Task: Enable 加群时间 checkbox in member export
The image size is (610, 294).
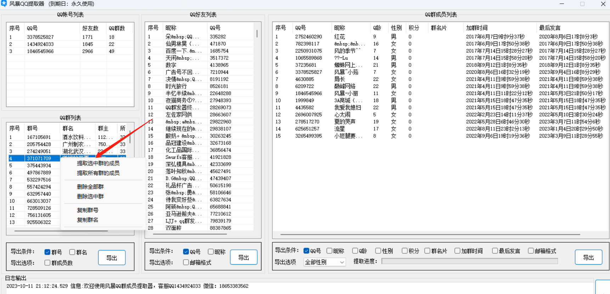Action: (457, 251)
